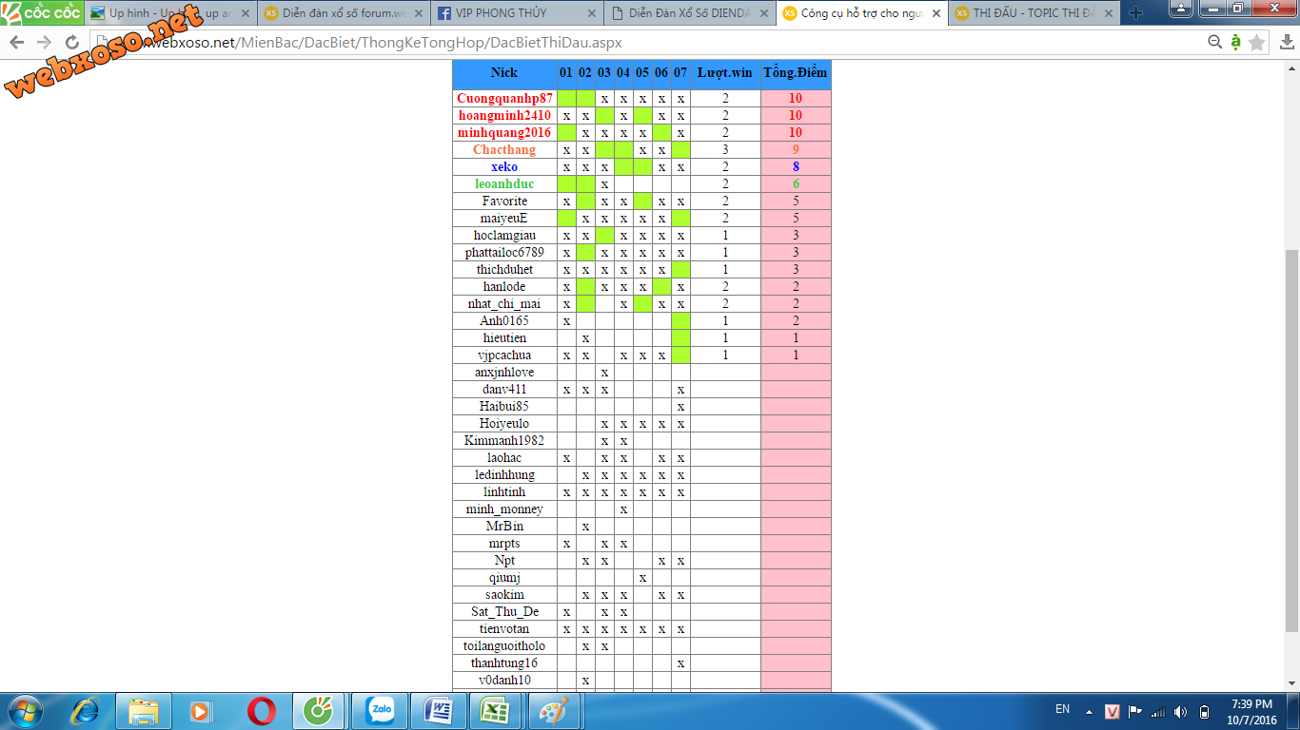The image size is (1300, 730).
Task: Click the volume speaker icon in system tray
Action: pyautogui.click(x=1181, y=712)
